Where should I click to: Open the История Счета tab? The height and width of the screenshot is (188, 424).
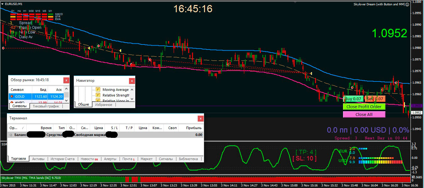pos(62,159)
